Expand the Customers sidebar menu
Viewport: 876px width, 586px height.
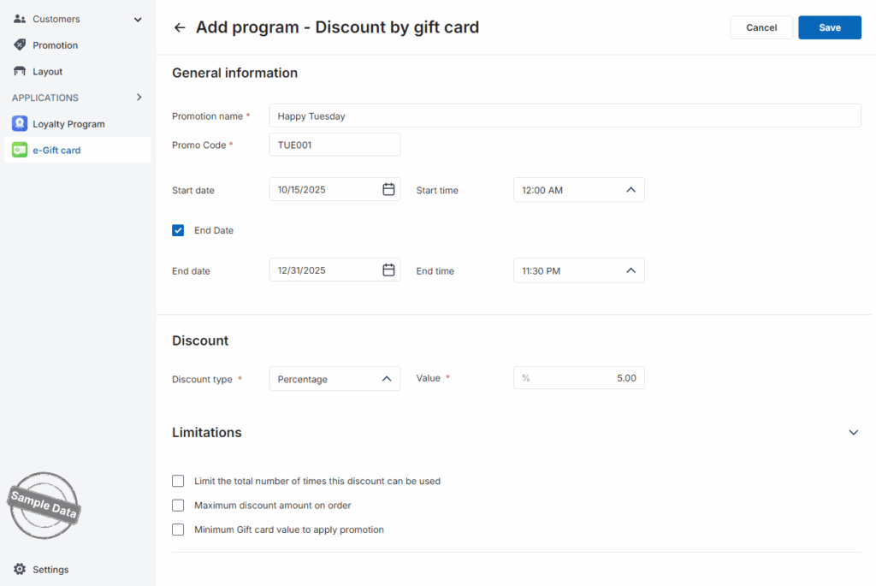tap(138, 19)
